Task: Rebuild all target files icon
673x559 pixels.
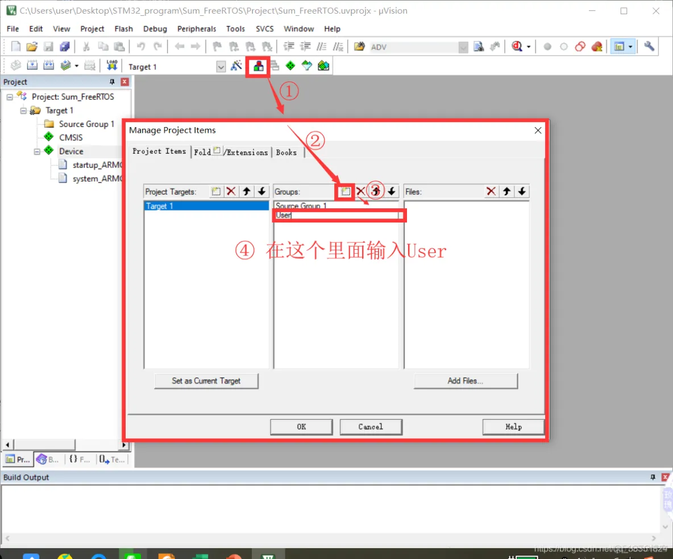Action: (48, 66)
